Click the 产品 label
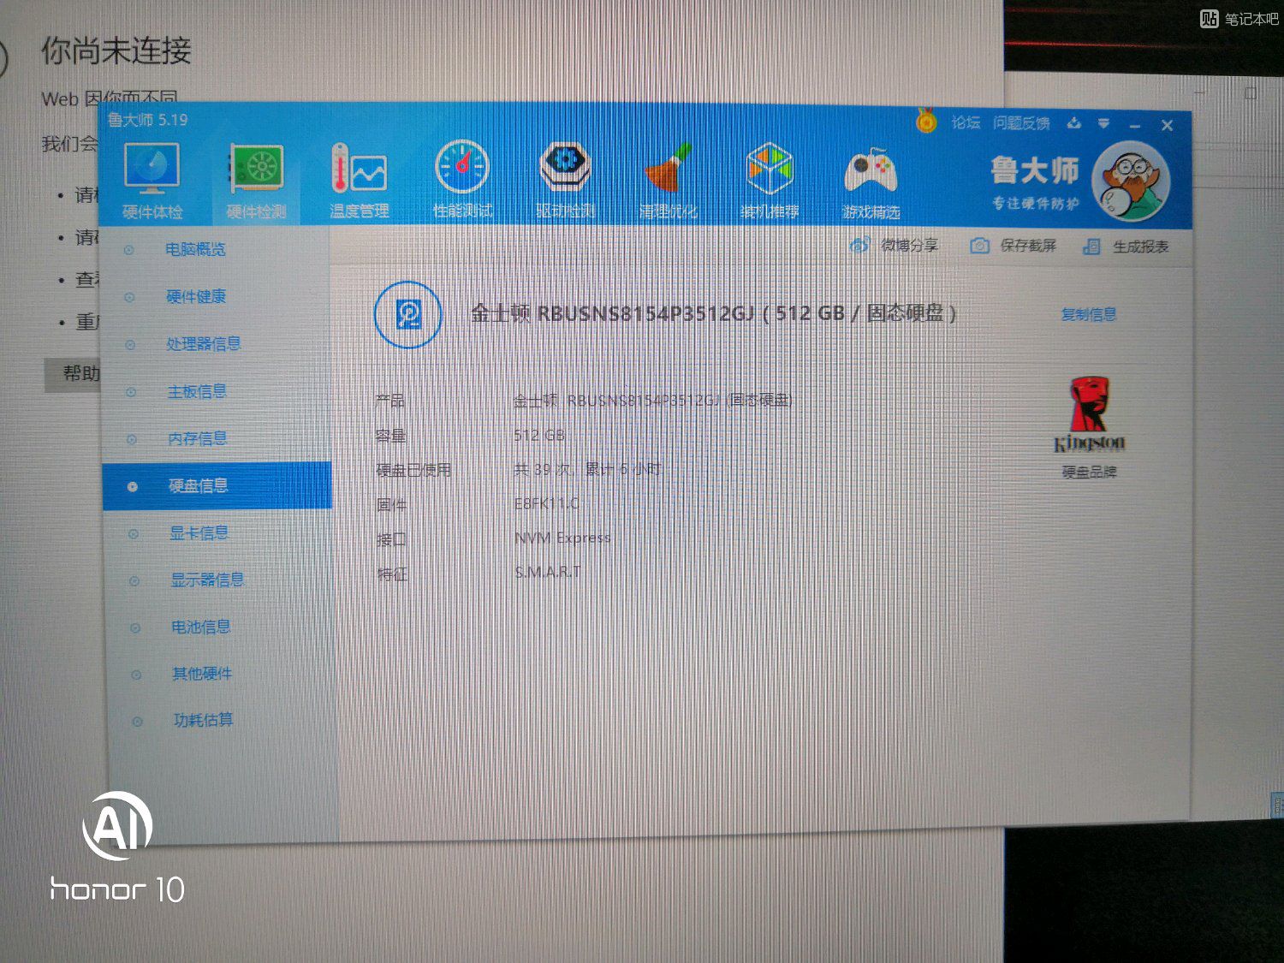 coord(389,401)
